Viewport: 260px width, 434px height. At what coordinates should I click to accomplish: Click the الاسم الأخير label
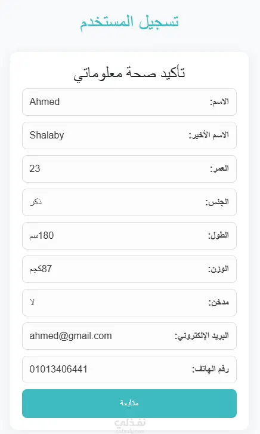pos(209,136)
